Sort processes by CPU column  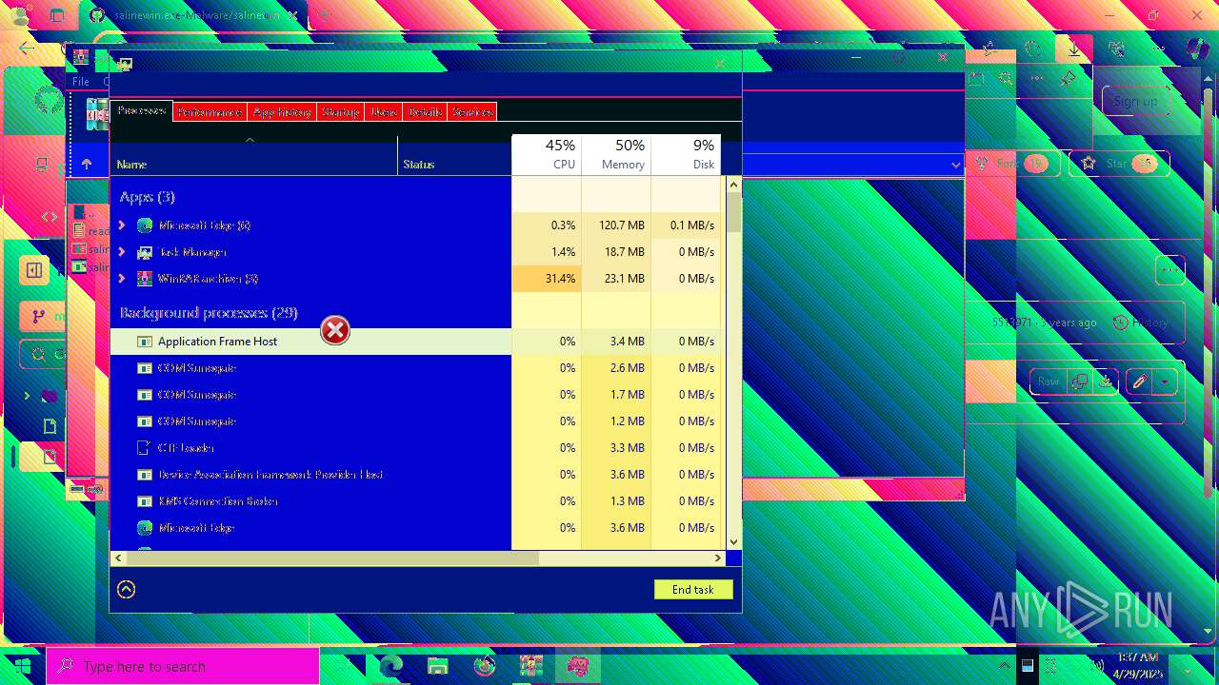click(547, 155)
